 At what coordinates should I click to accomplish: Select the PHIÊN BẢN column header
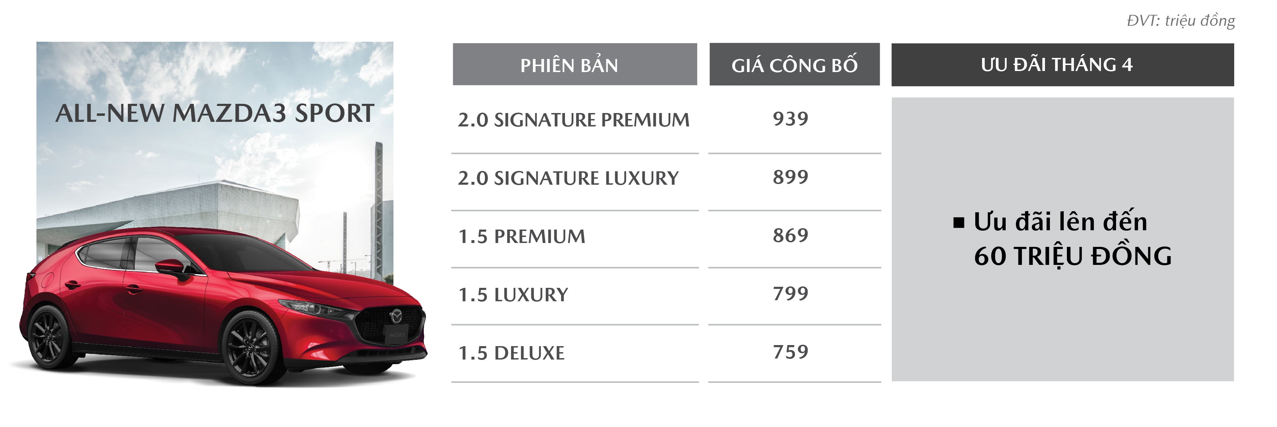point(574,64)
